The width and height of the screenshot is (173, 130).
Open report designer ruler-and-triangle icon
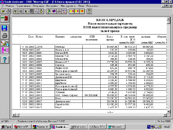click(x=5, y=43)
